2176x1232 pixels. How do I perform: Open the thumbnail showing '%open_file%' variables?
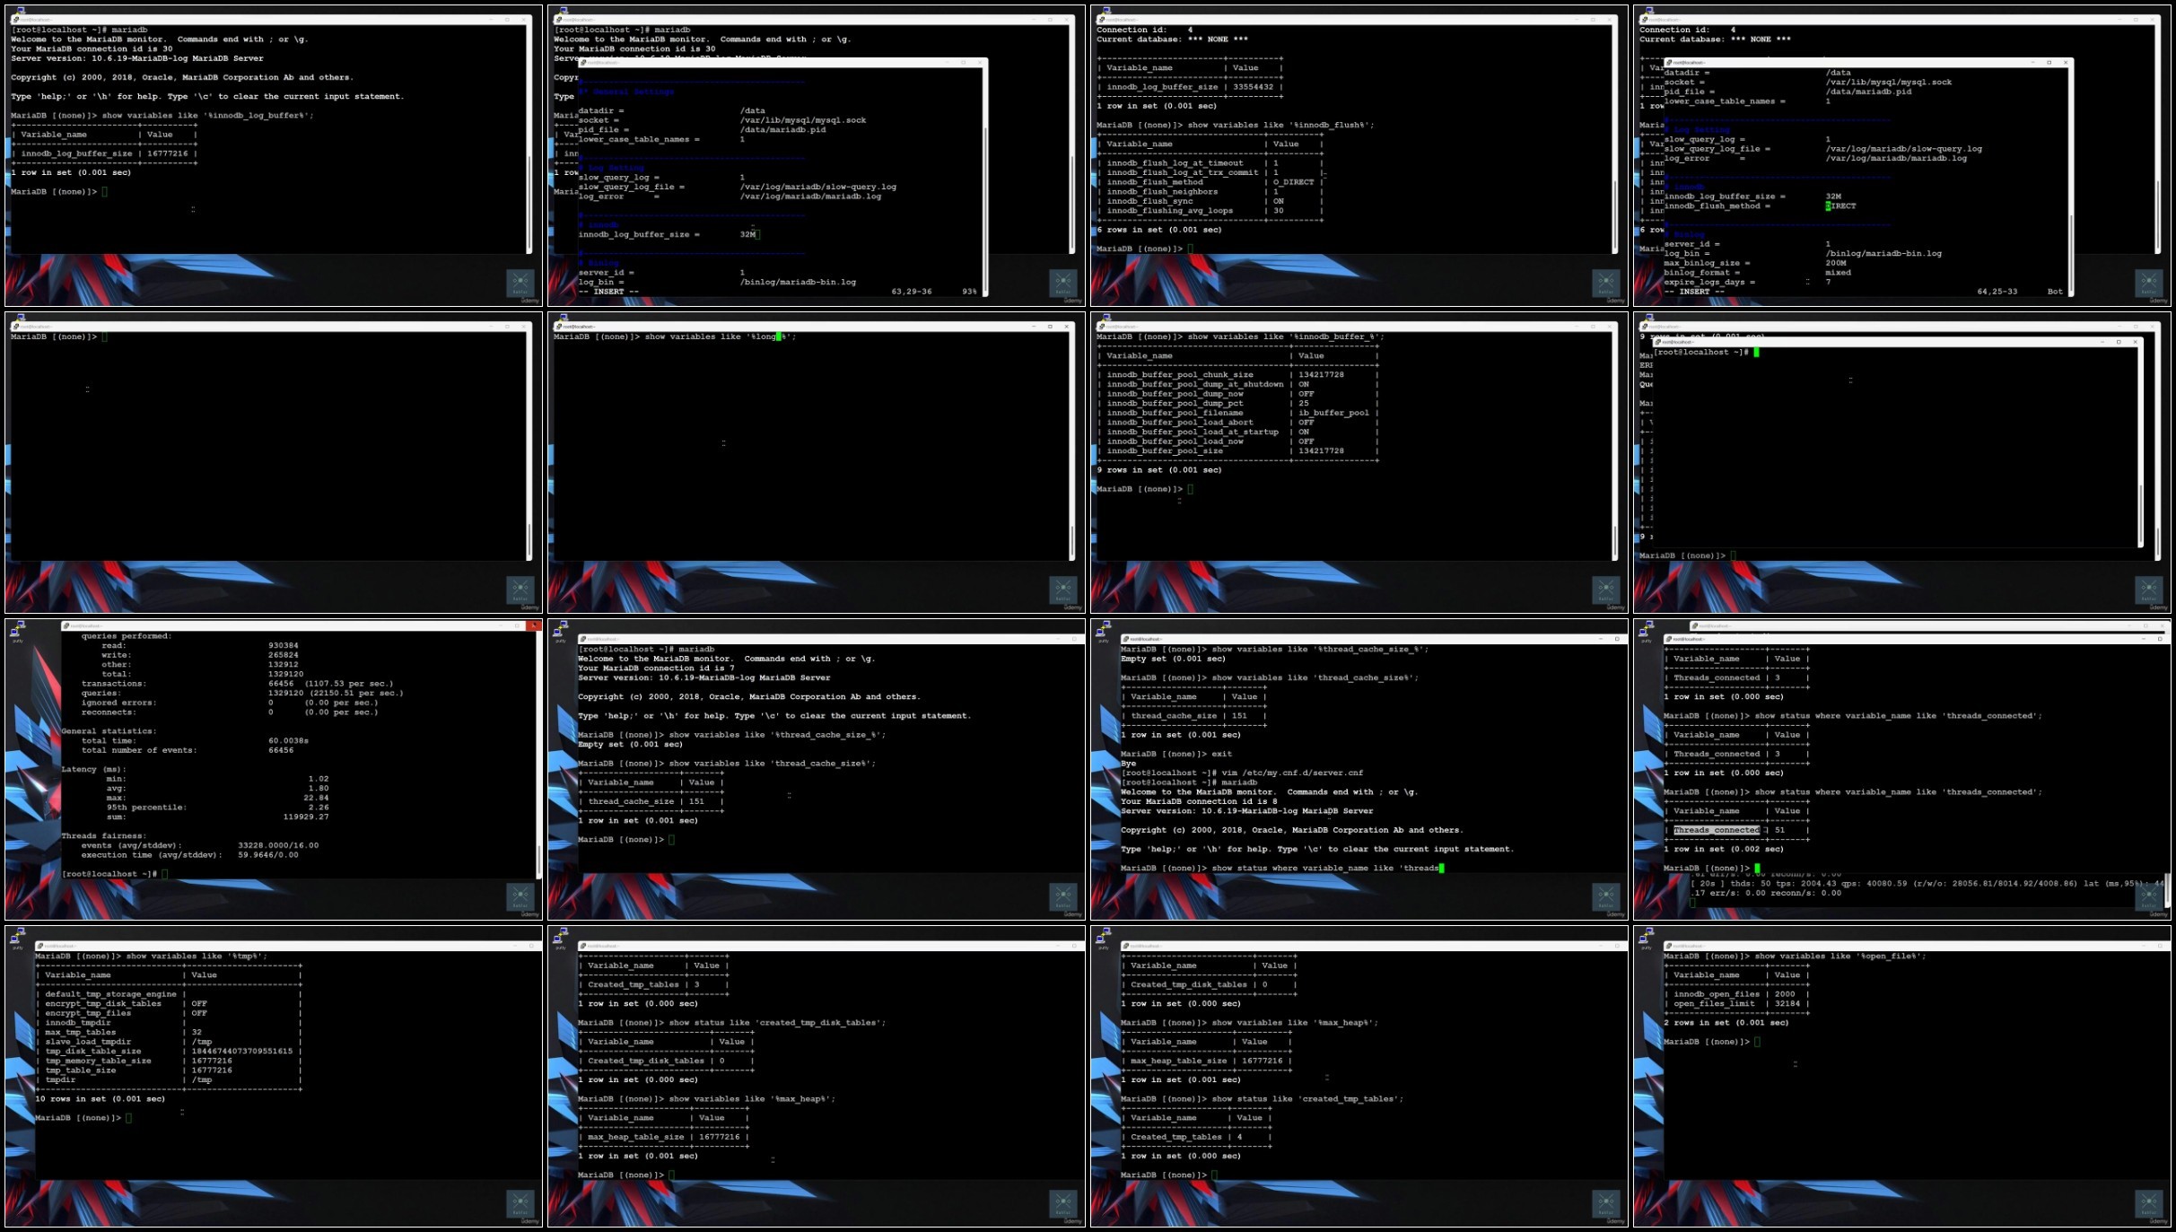pos(1901,1076)
